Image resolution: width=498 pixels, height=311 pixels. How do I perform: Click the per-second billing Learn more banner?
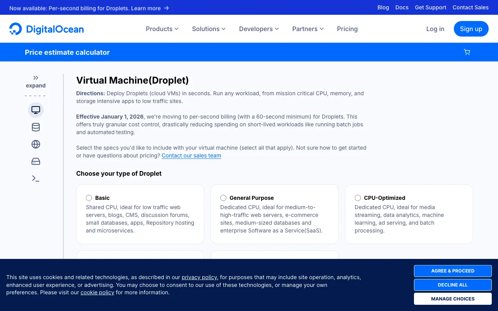[89, 8]
